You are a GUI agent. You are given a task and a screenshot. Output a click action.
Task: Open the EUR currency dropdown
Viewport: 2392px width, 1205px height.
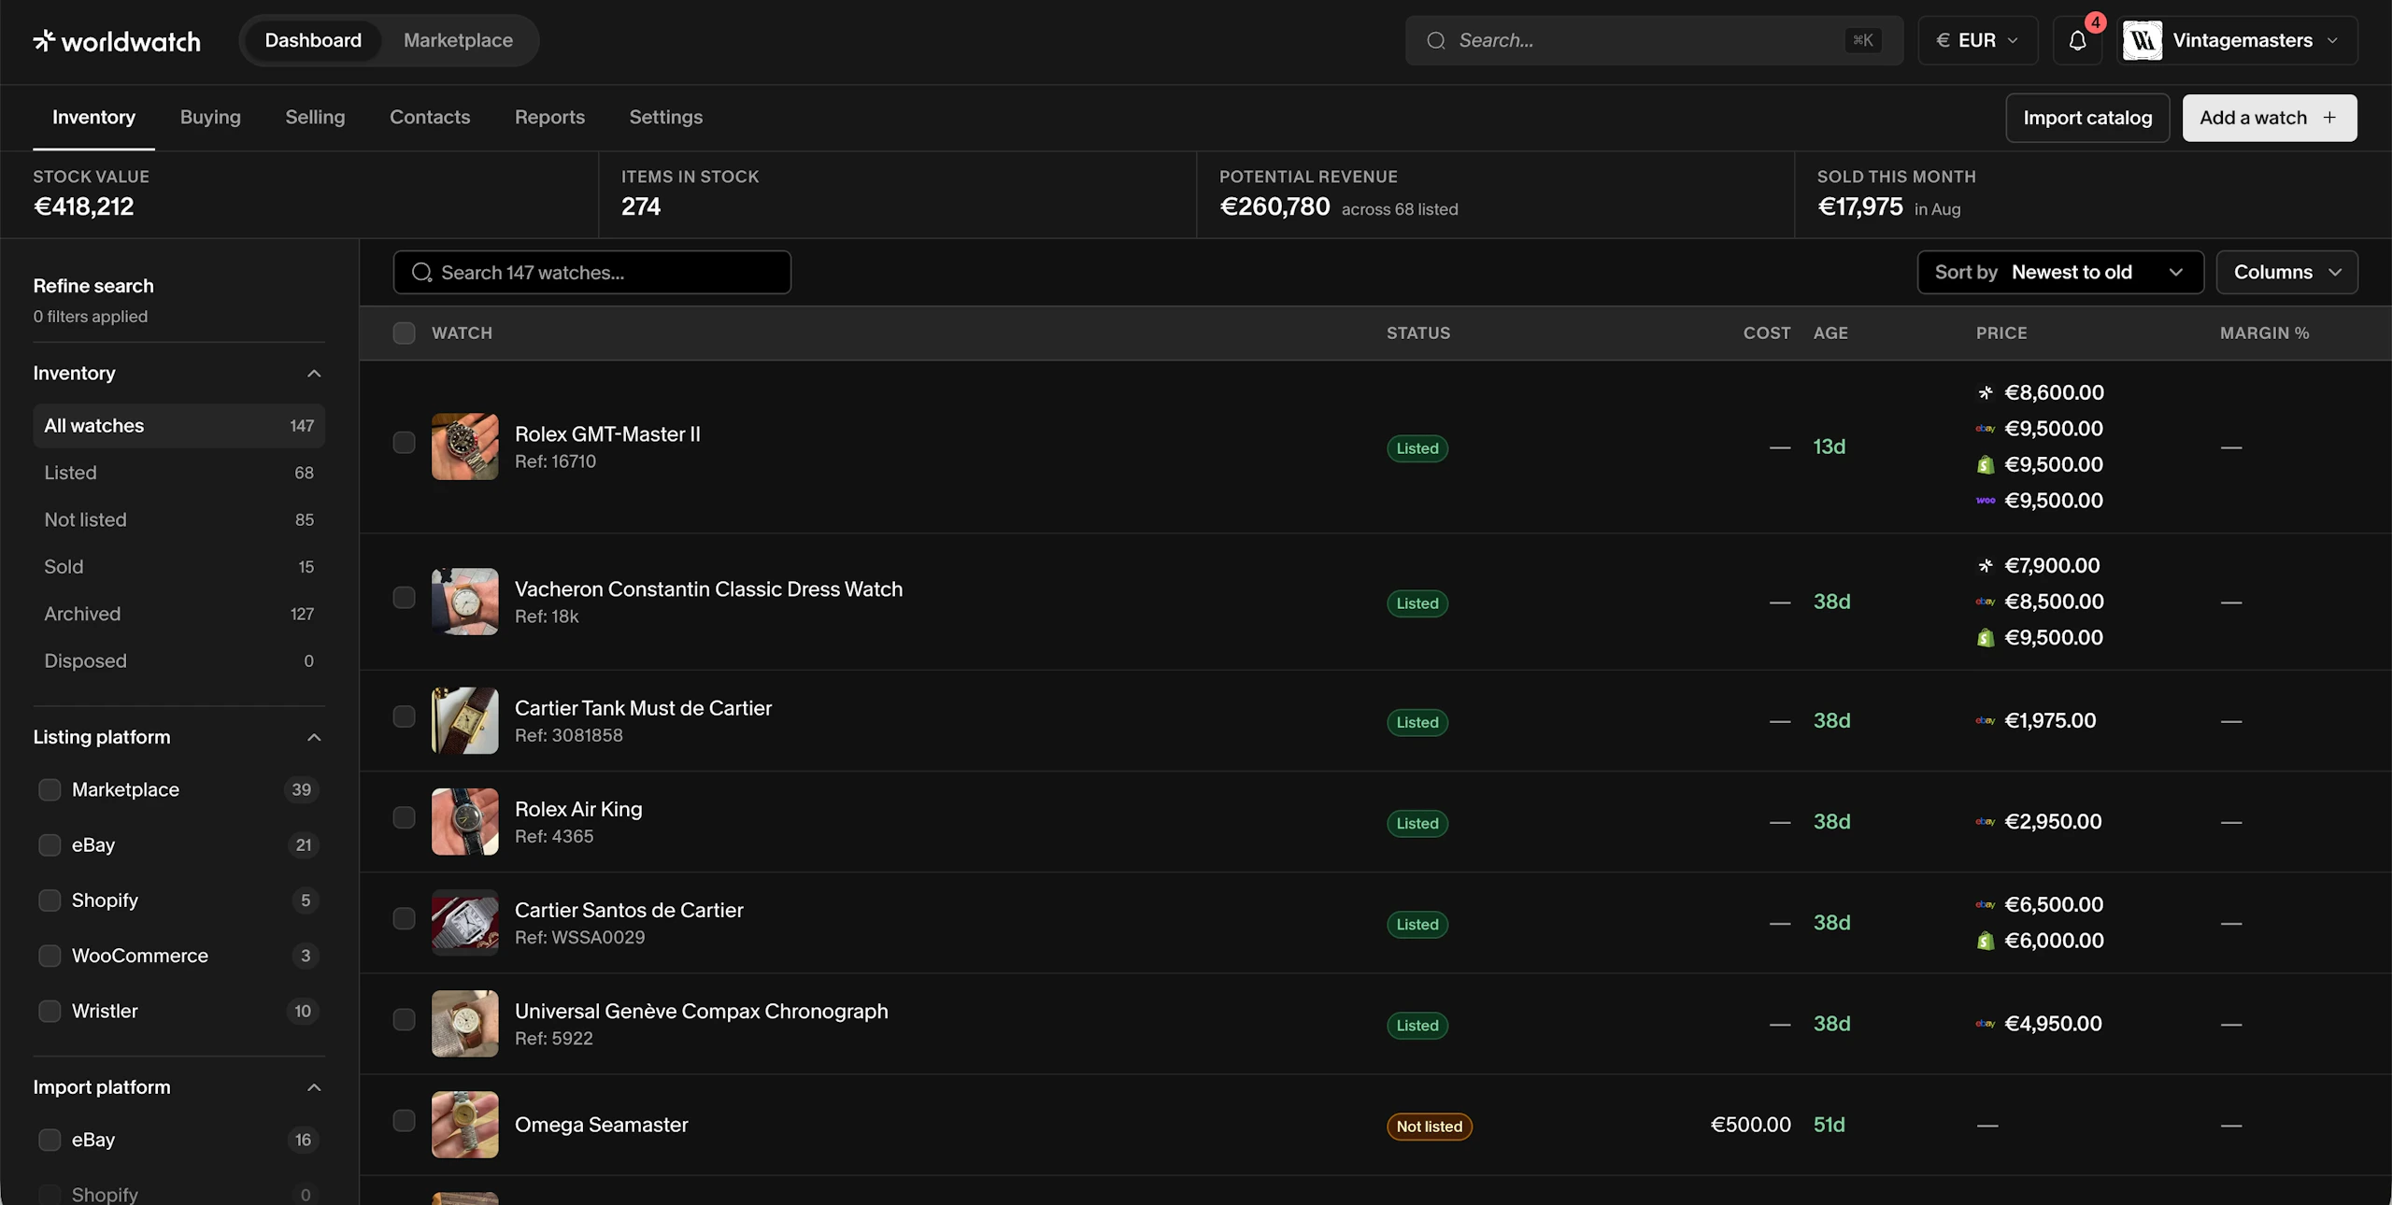[1977, 40]
